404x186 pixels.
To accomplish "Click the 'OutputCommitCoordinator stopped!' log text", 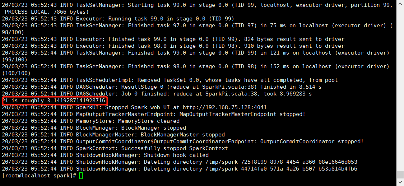I will tap(312, 142).
